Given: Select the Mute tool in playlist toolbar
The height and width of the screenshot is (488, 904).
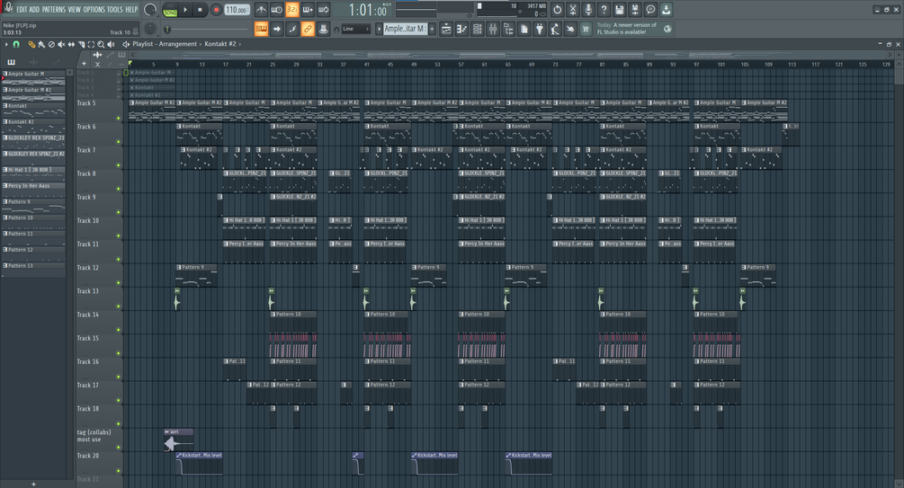Looking at the screenshot, I should pyautogui.click(x=61, y=44).
